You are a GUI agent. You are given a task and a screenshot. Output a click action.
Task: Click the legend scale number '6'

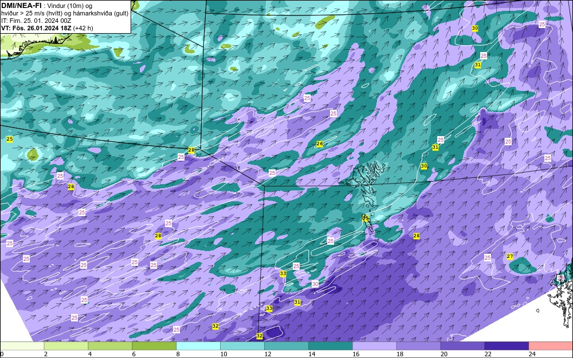click(x=134, y=354)
